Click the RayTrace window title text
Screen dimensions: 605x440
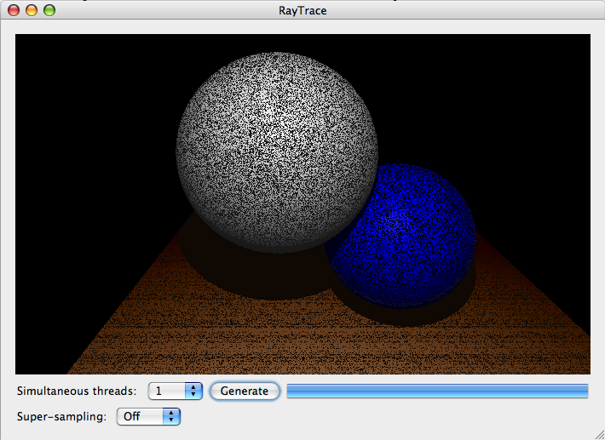302,11
